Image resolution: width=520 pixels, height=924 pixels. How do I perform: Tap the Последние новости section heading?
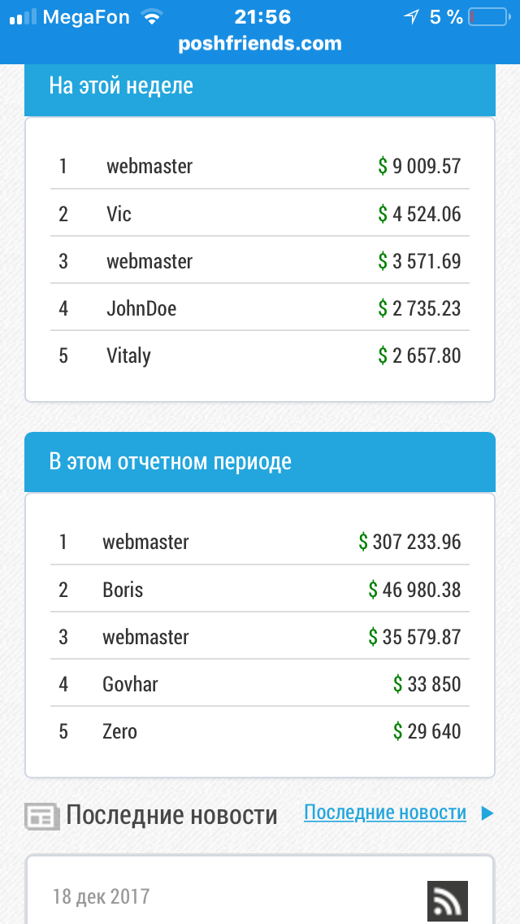point(172,816)
